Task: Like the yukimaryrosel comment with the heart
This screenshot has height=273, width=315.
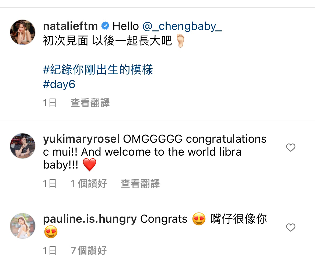Action: click(290, 148)
